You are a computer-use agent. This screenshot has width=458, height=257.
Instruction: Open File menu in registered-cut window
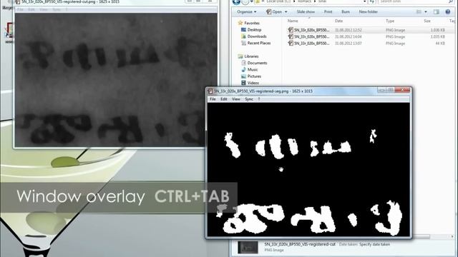pyautogui.click(x=20, y=9)
